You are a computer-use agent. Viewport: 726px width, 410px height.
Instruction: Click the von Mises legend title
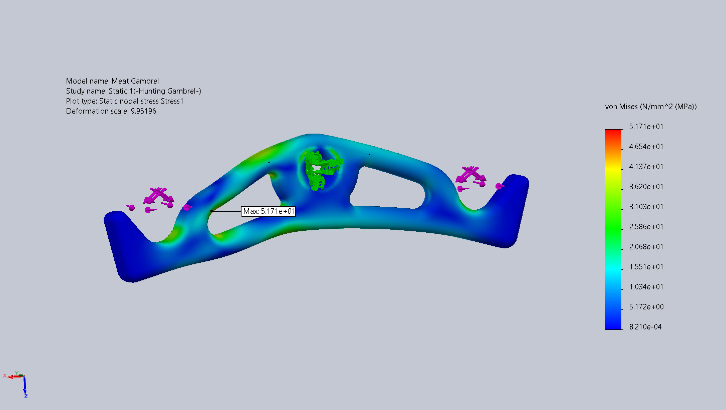tap(651, 107)
